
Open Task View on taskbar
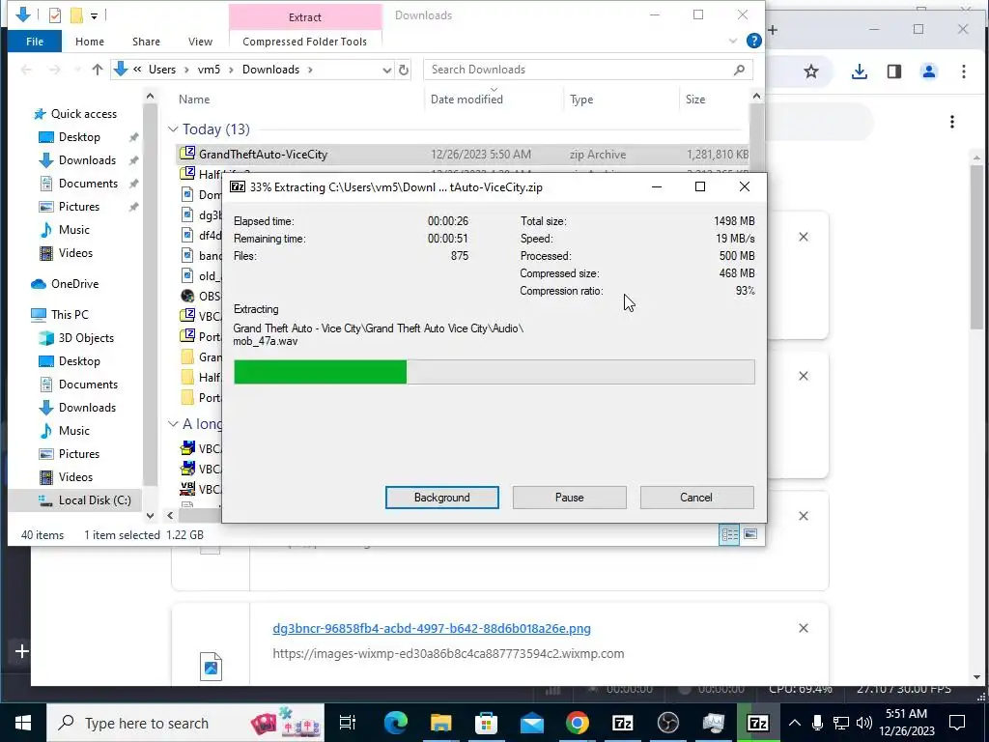(347, 723)
